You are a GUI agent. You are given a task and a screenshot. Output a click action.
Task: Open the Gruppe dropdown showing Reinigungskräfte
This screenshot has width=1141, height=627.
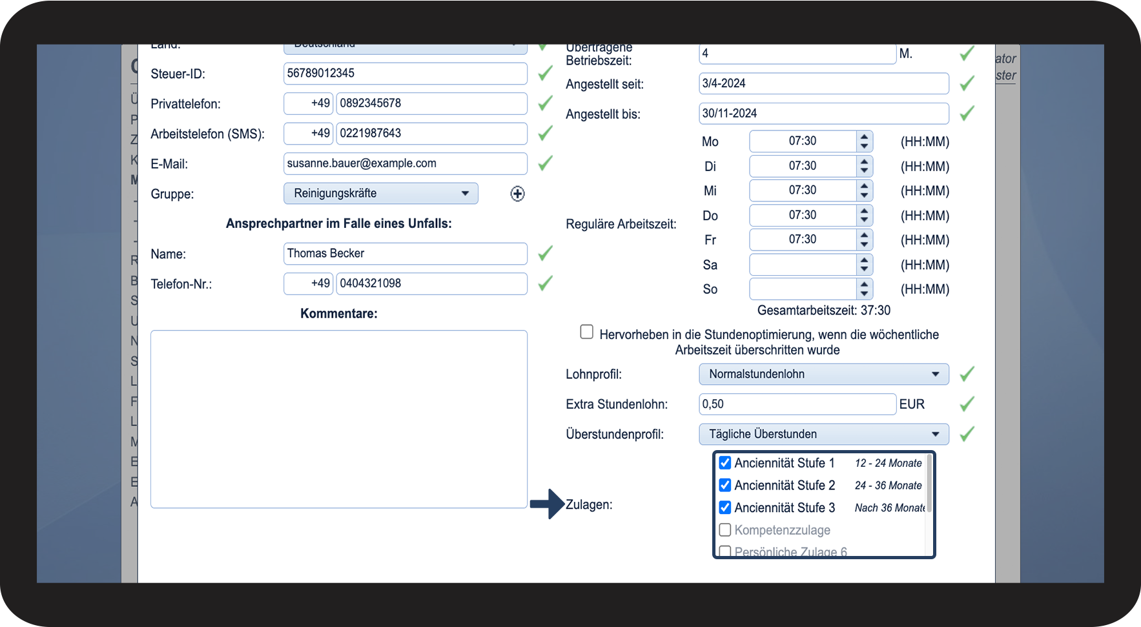click(380, 194)
